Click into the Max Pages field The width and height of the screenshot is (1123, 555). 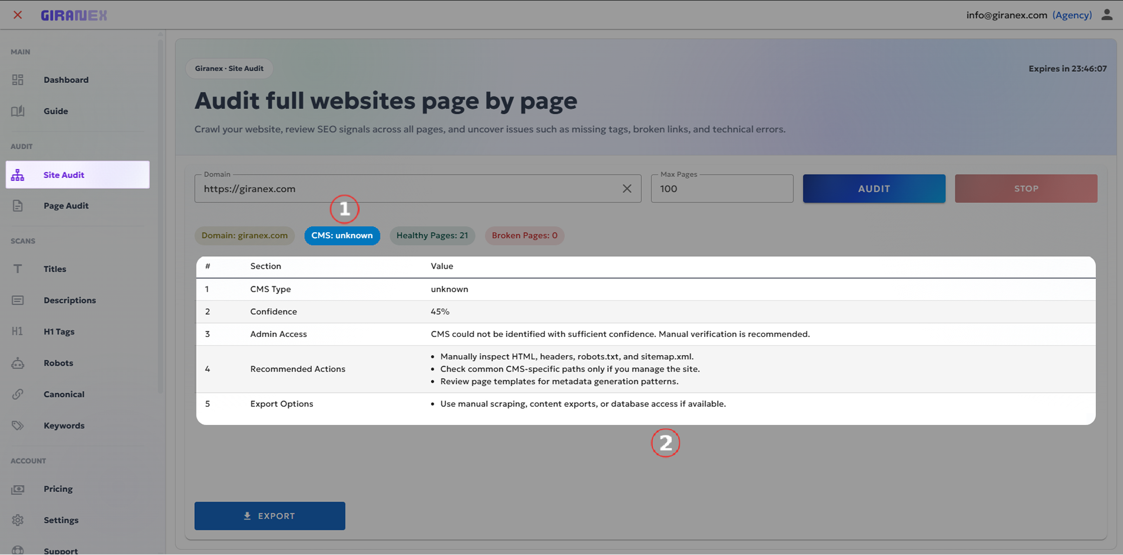coord(722,189)
